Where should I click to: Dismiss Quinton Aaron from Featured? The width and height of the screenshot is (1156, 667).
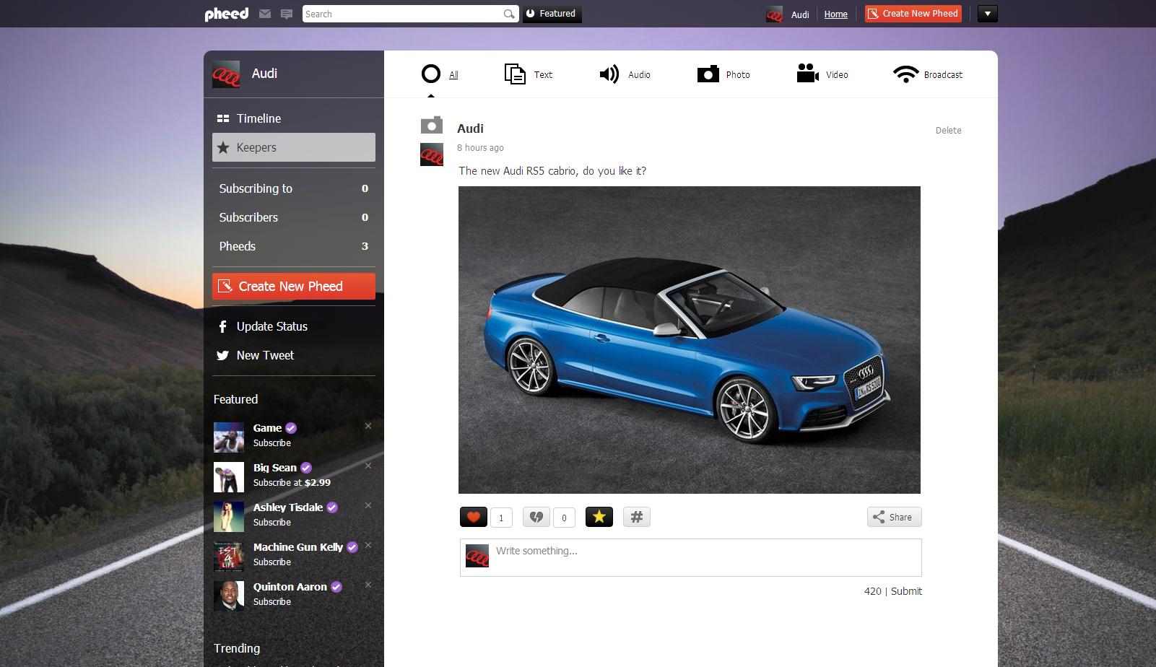click(368, 585)
